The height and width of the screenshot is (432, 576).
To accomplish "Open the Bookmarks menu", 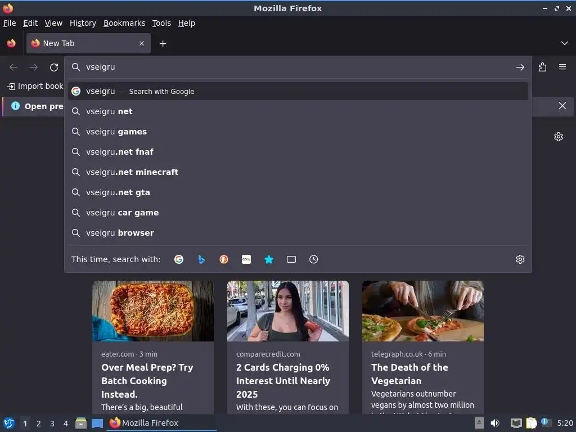I will pyautogui.click(x=124, y=23).
